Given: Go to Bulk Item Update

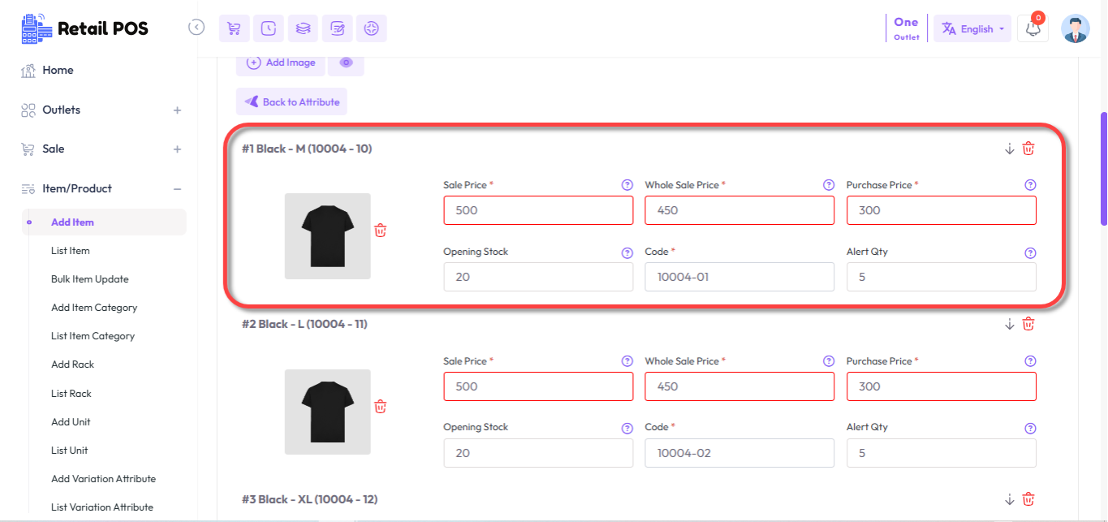Looking at the screenshot, I should click(x=90, y=279).
